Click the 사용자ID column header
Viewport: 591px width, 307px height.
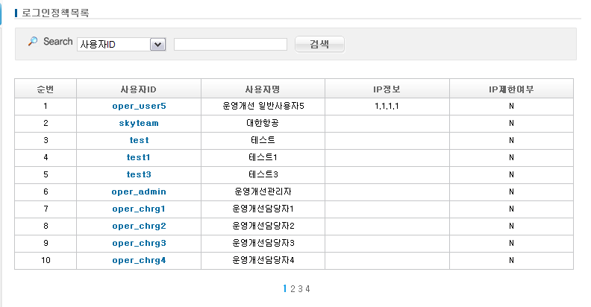point(138,89)
